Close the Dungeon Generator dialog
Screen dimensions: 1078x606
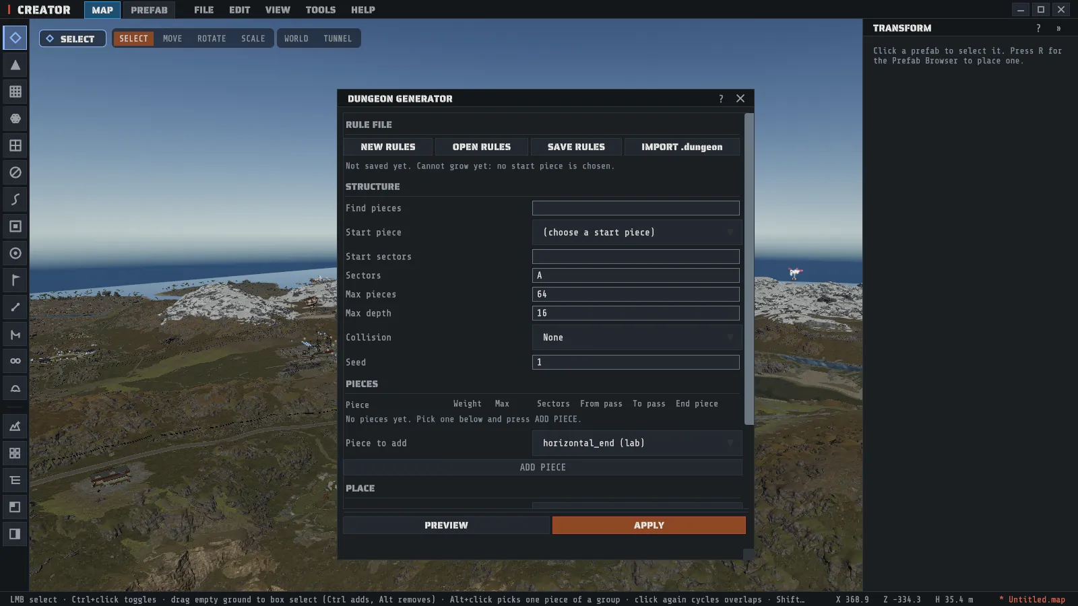740,98
